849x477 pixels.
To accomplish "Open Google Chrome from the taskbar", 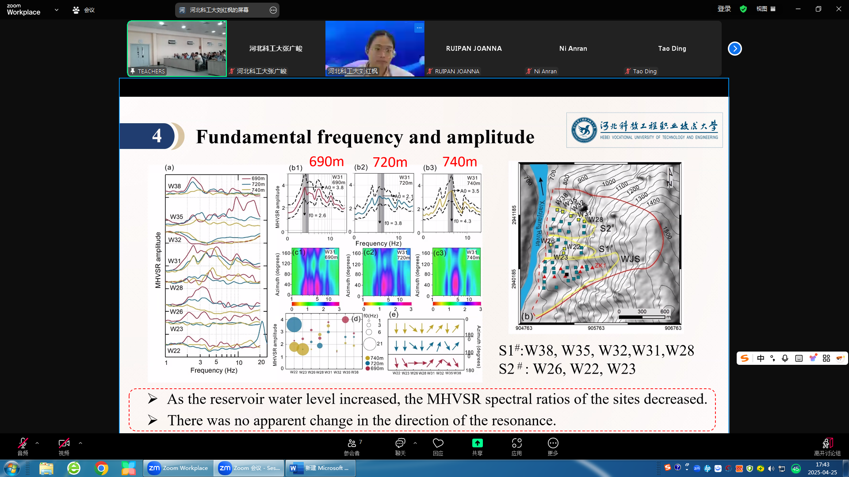I will coord(101,468).
